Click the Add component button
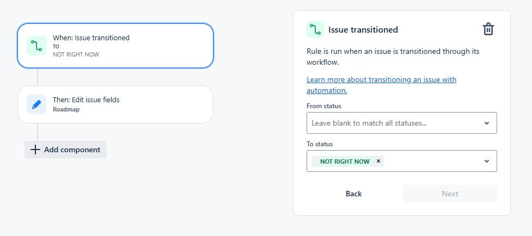Screen dimensions: 532x236 [x=65, y=150]
